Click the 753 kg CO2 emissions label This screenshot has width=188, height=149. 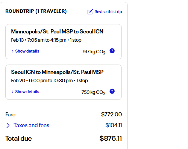tap(93, 92)
